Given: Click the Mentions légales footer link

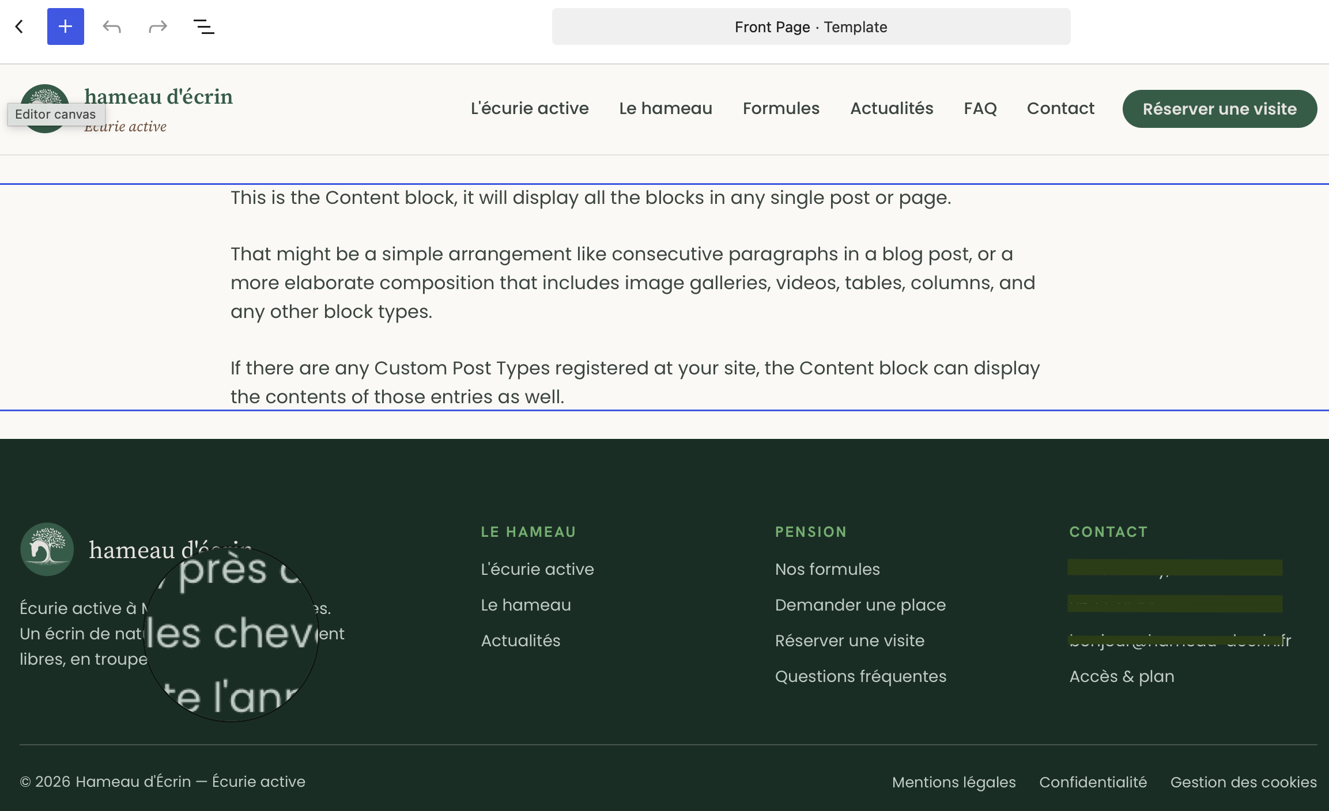Looking at the screenshot, I should pos(954,782).
